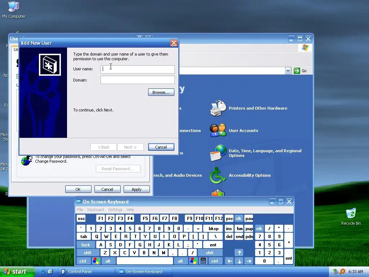Toggle the nlk num lock key

259,228
